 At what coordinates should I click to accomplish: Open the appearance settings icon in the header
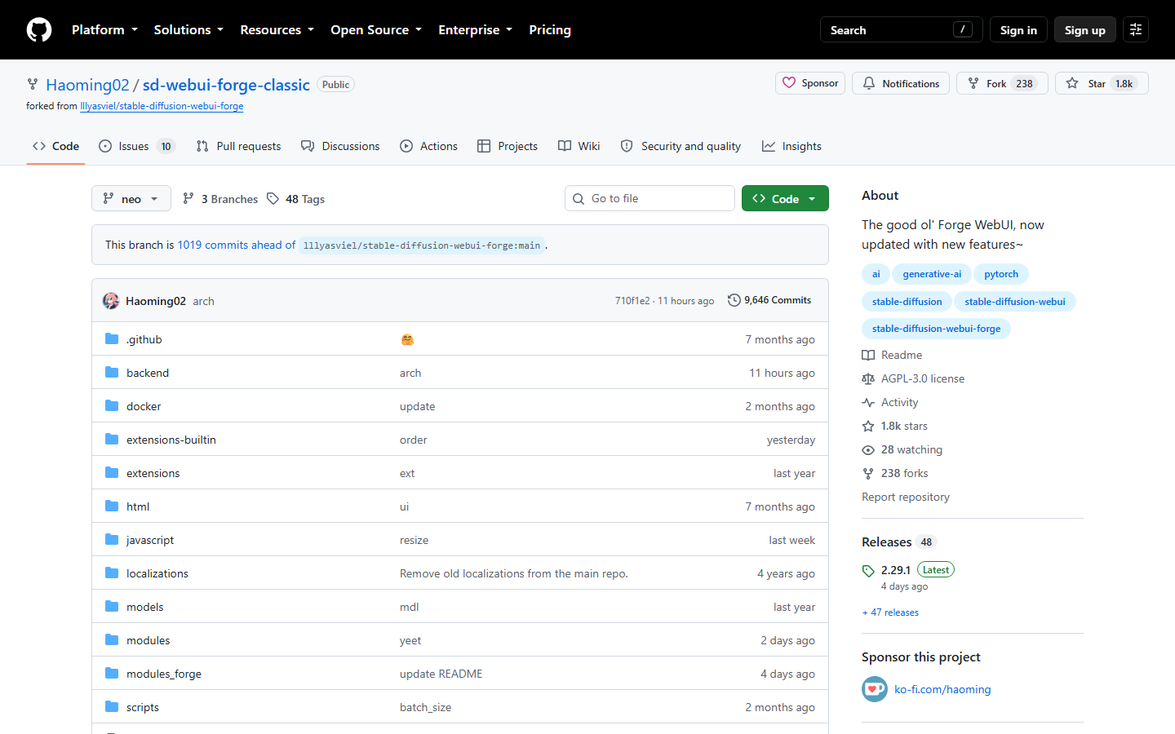pos(1136,29)
